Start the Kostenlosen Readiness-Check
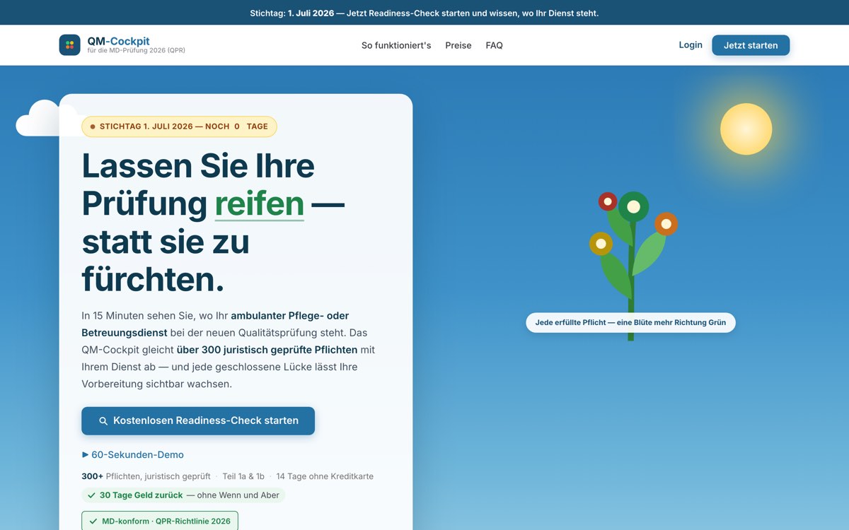849x530 pixels. (198, 420)
